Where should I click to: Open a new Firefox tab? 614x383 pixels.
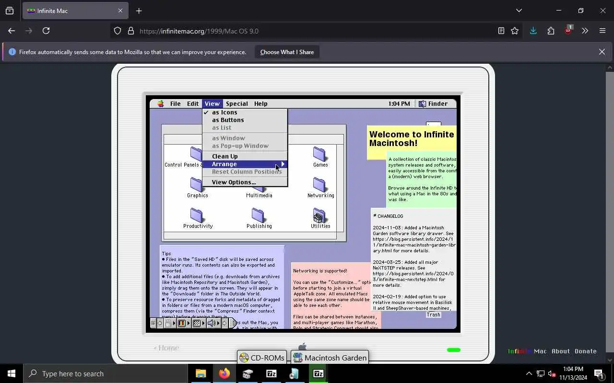pos(139,11)
